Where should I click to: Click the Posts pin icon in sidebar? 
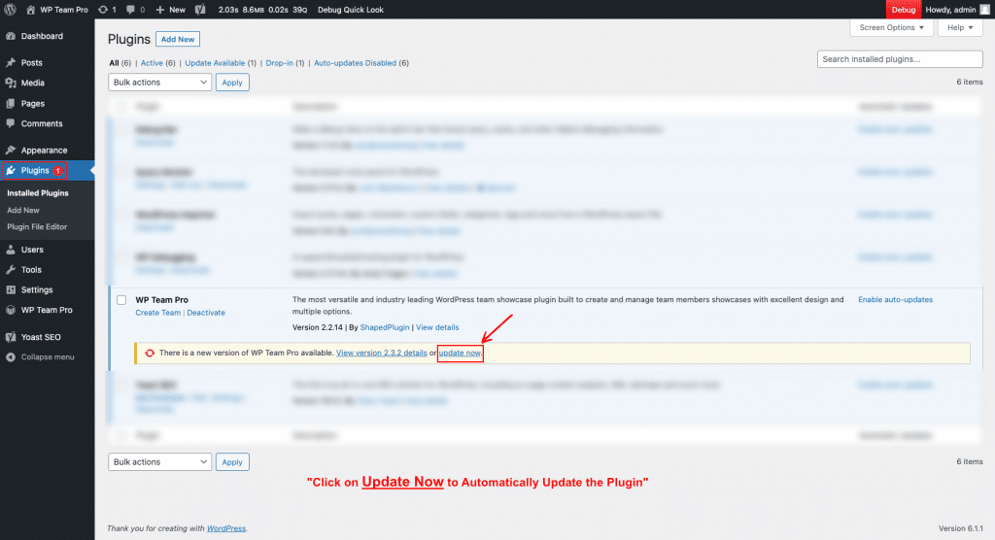[10, 63]
